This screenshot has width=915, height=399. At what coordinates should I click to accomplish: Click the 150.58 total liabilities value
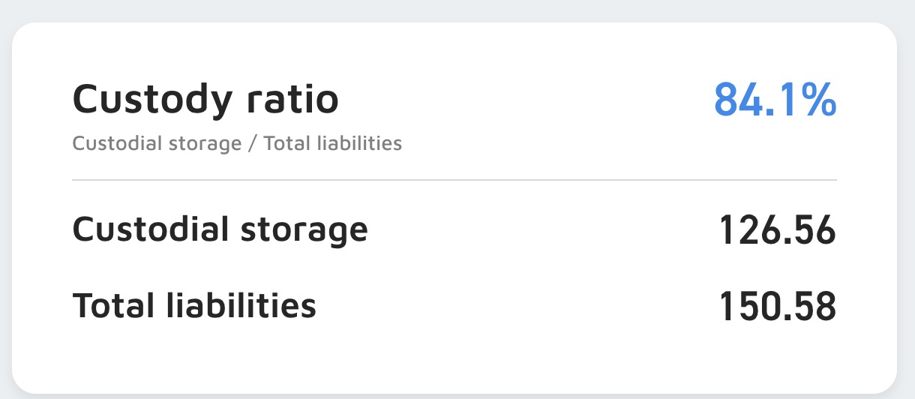click(x=777, y=306)
